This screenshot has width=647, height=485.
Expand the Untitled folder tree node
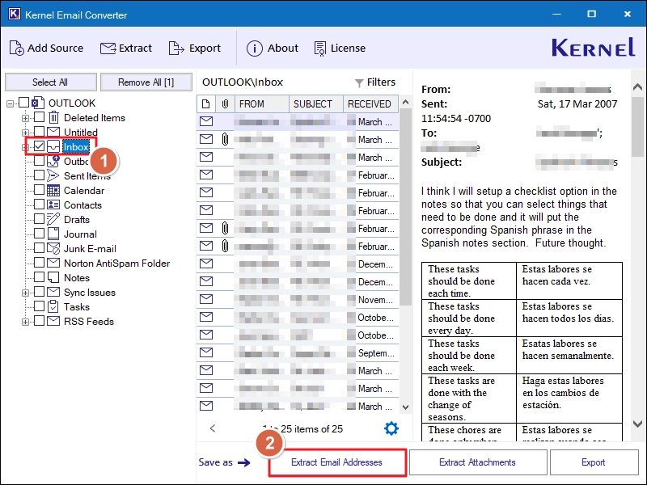pos(25,133)
